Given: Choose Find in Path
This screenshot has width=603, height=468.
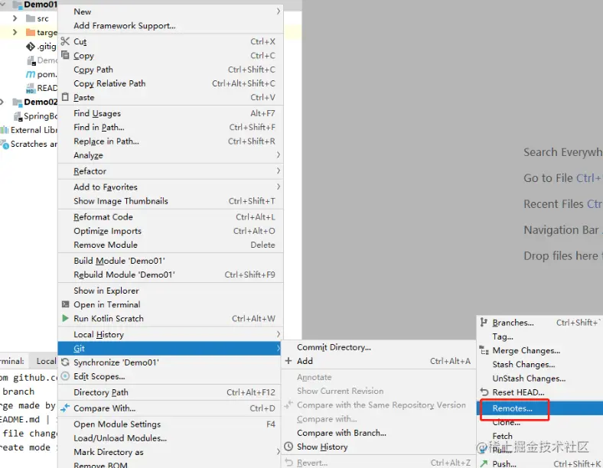Looking at the screenshot, I should pyautogui.click(x=171, y=127).
